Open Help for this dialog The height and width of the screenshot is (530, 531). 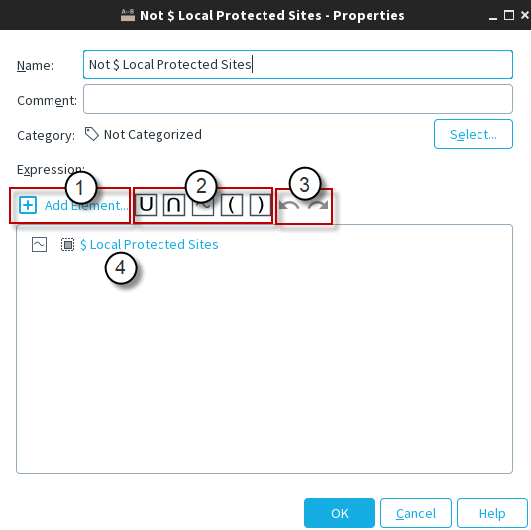492,513
